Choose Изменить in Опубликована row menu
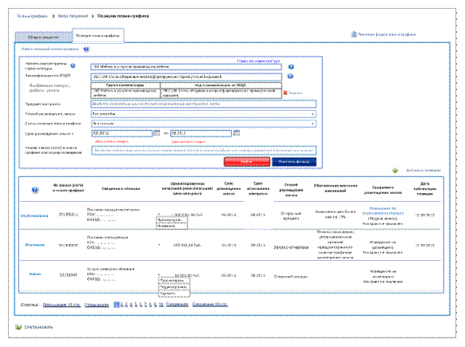The height and width of the screenshot is (347, 465). tap(172, 226)
